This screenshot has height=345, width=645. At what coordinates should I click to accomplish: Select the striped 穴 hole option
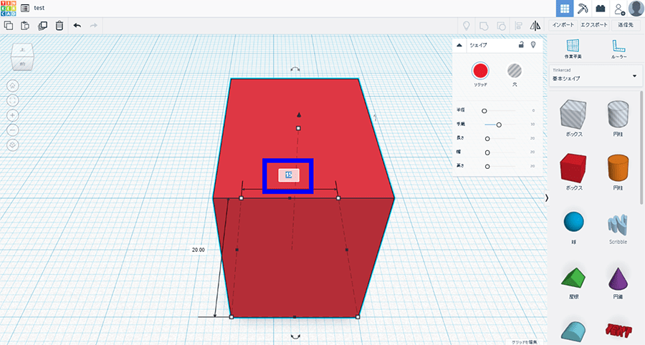(514, 71)
